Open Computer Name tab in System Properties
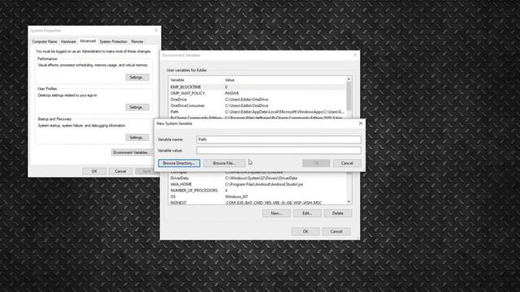 (45, 41)
